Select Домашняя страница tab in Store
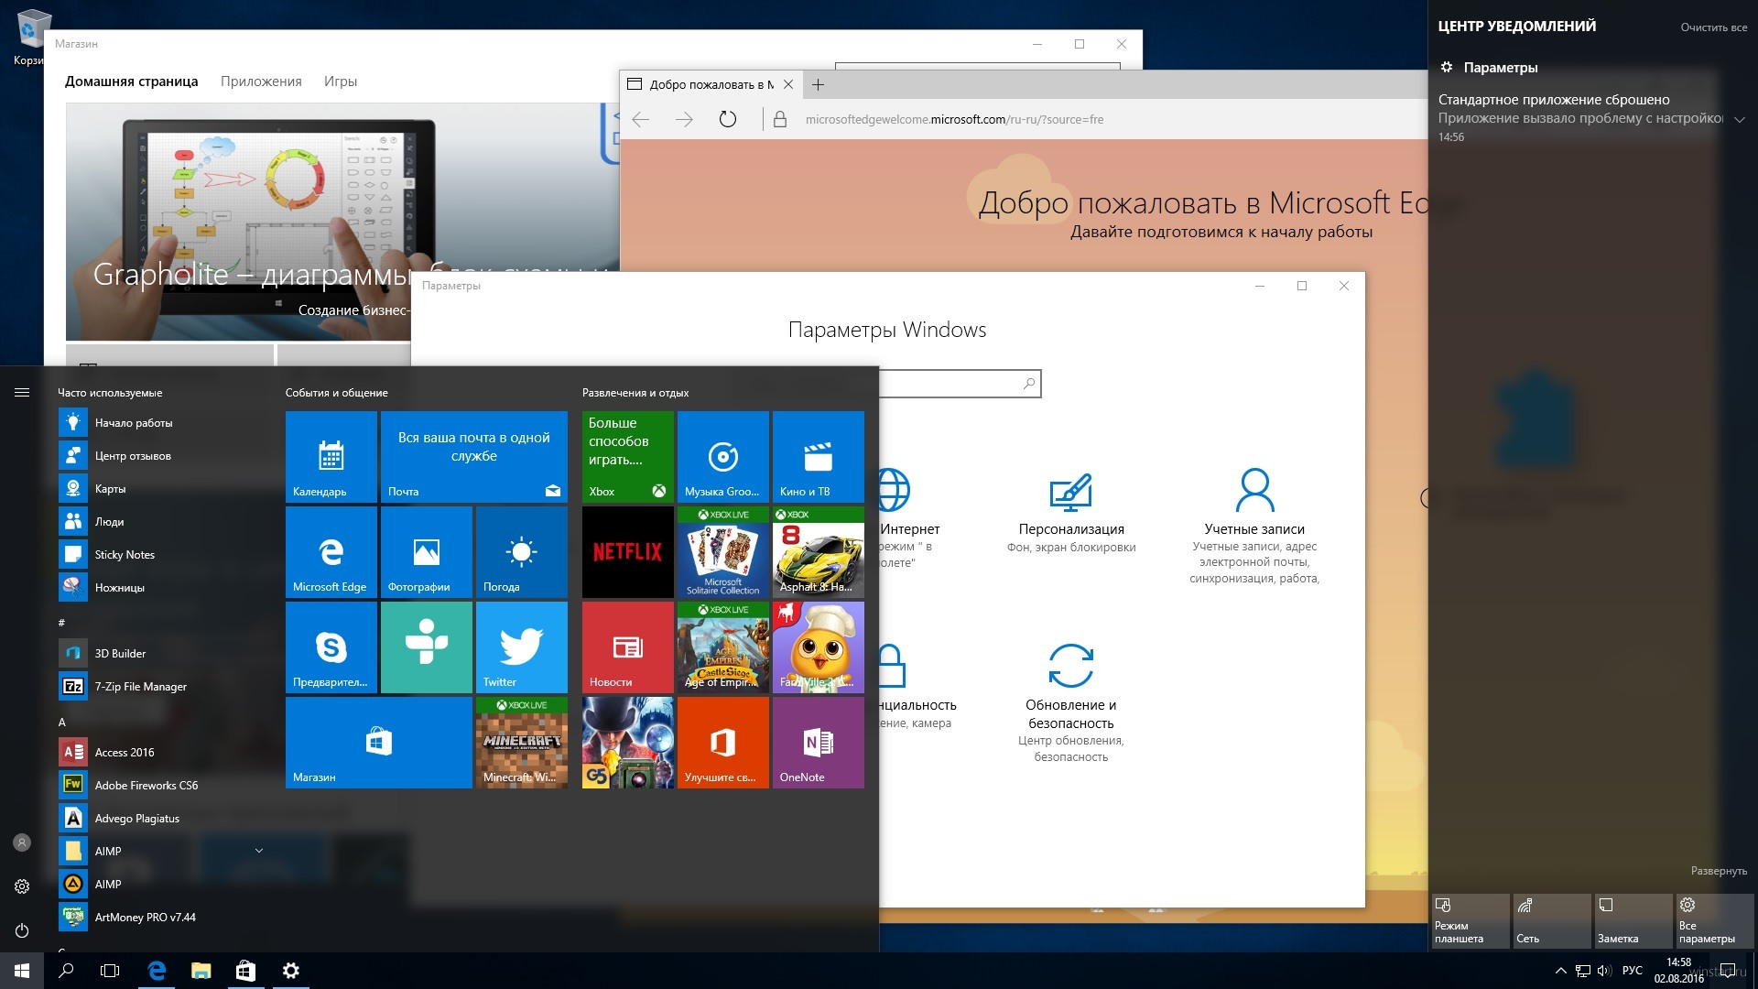Viewport: 1758px width, 989px height. tap(131, 82)
